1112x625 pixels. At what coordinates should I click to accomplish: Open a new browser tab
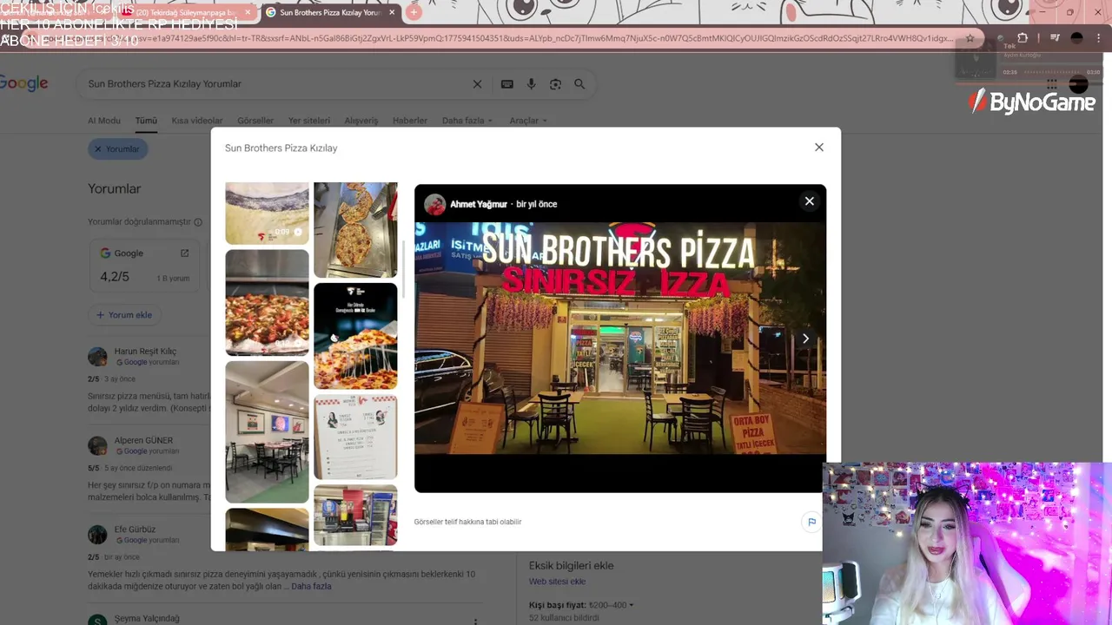click(x=414, y=12)
